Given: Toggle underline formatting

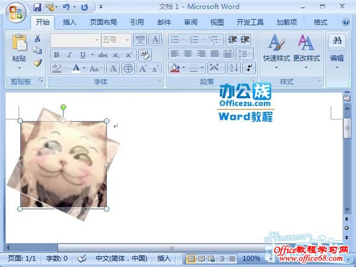Looking at the screenshot, I should pos(82,55).
